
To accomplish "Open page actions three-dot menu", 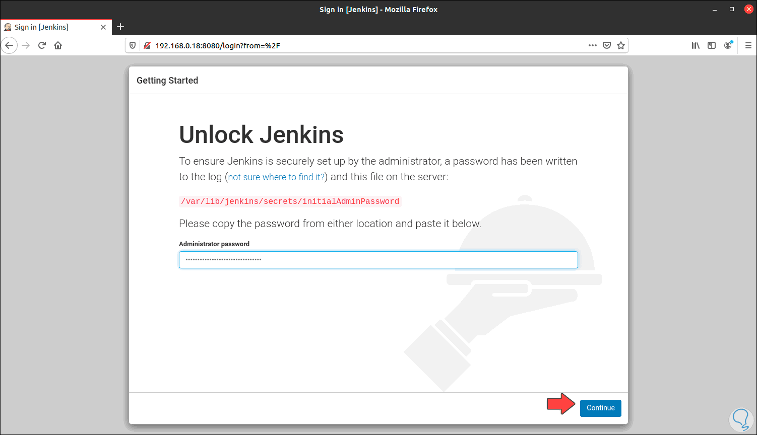I will pyautogui.click(x=593, y=45).
